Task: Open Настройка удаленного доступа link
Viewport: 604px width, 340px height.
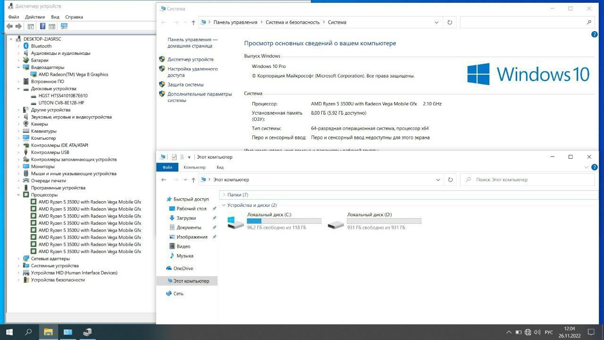Action: point(193,72)
